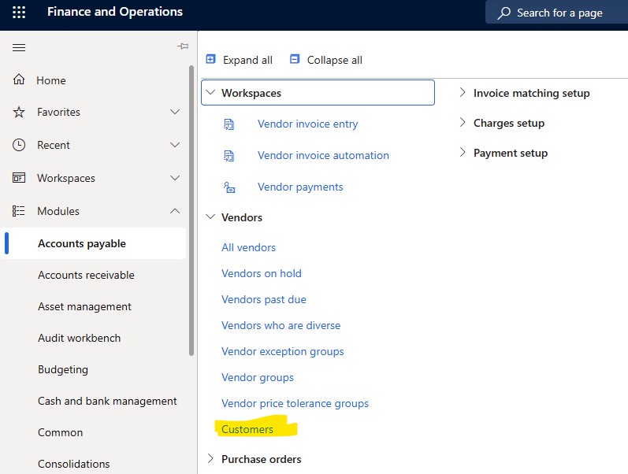The height and width of the screenshot is (474, 628).
Task: Open the Customers link
Action: [247, 429]
